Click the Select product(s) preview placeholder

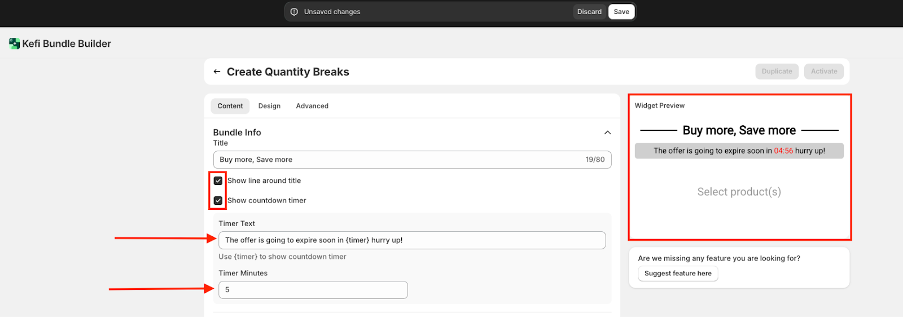[739, 192]
